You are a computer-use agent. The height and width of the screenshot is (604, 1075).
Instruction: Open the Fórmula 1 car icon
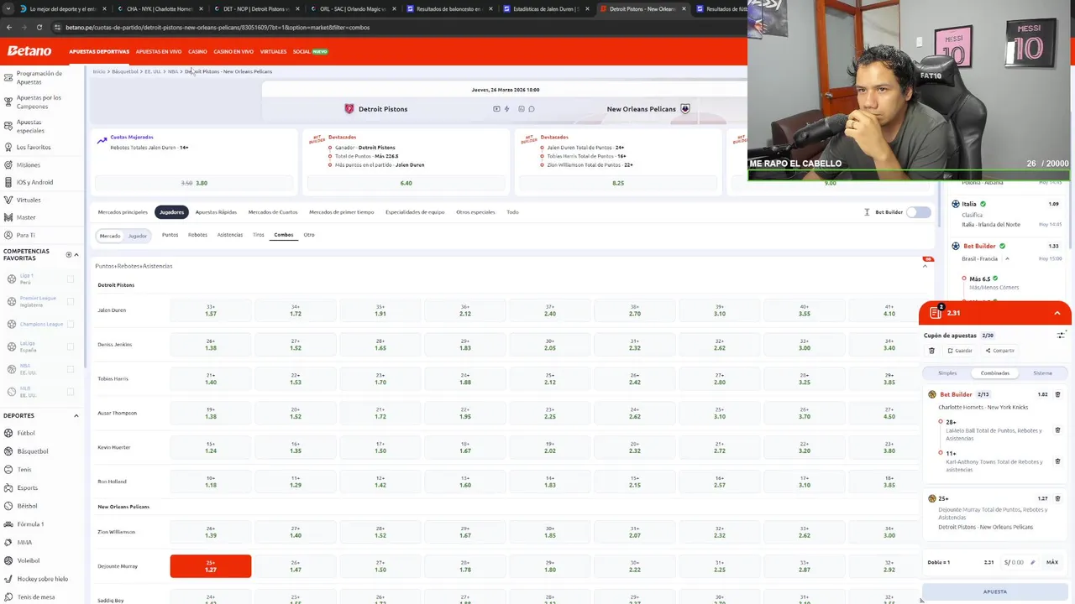coord(8,524)
